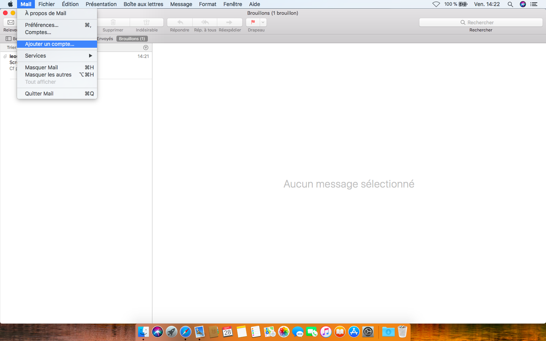This screenshot has height=341, width=546.
Task: Open the Trier sort options
Action: [11, 47]
